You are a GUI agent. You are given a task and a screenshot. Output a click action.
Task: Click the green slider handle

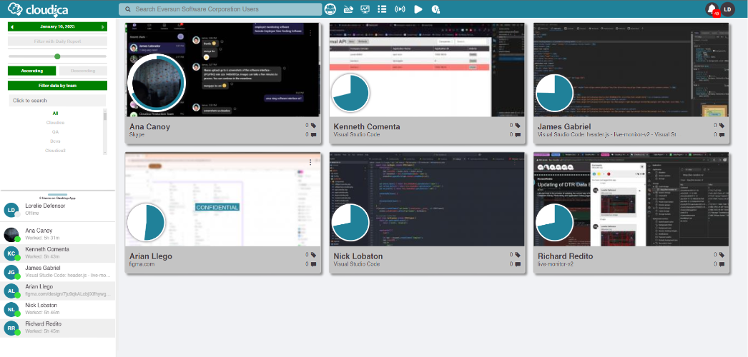click(57, 56)
